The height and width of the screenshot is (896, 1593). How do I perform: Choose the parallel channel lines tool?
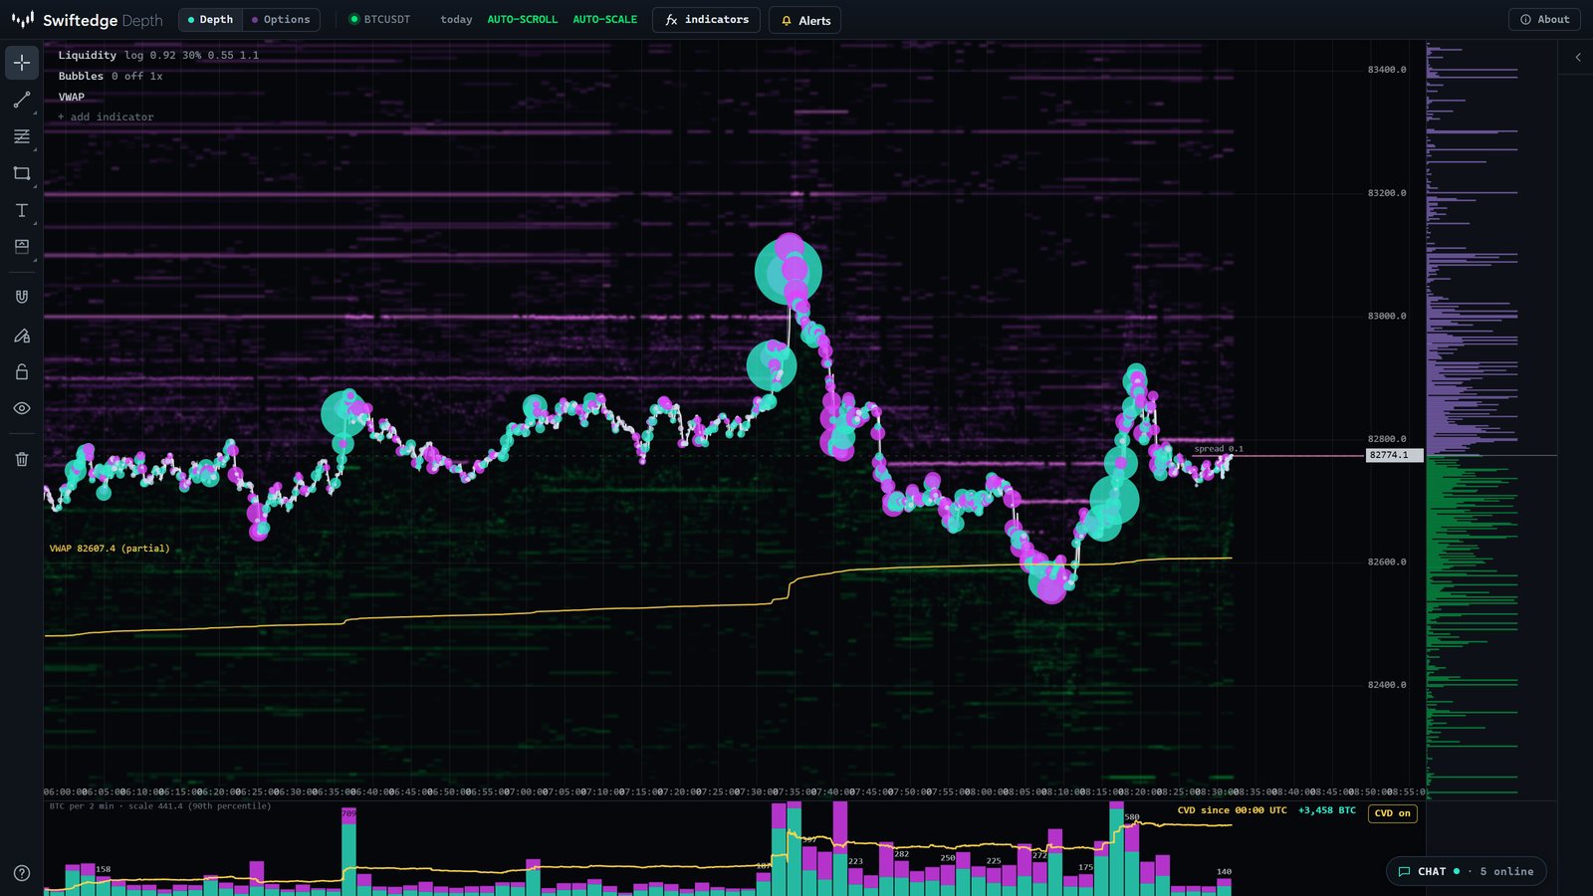[22, 136]
